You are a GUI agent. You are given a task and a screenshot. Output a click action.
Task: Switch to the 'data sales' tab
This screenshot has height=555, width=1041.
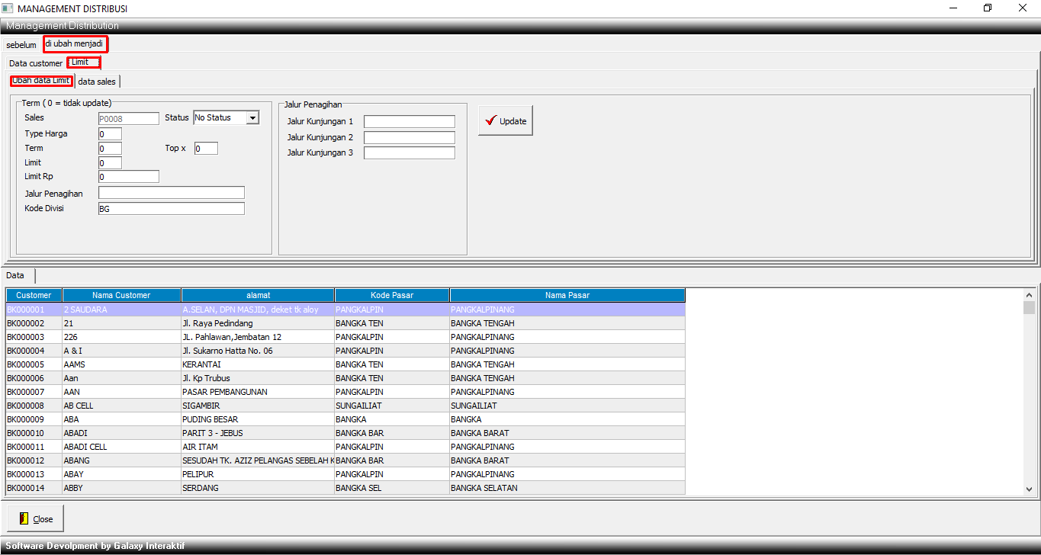(97, 82)
